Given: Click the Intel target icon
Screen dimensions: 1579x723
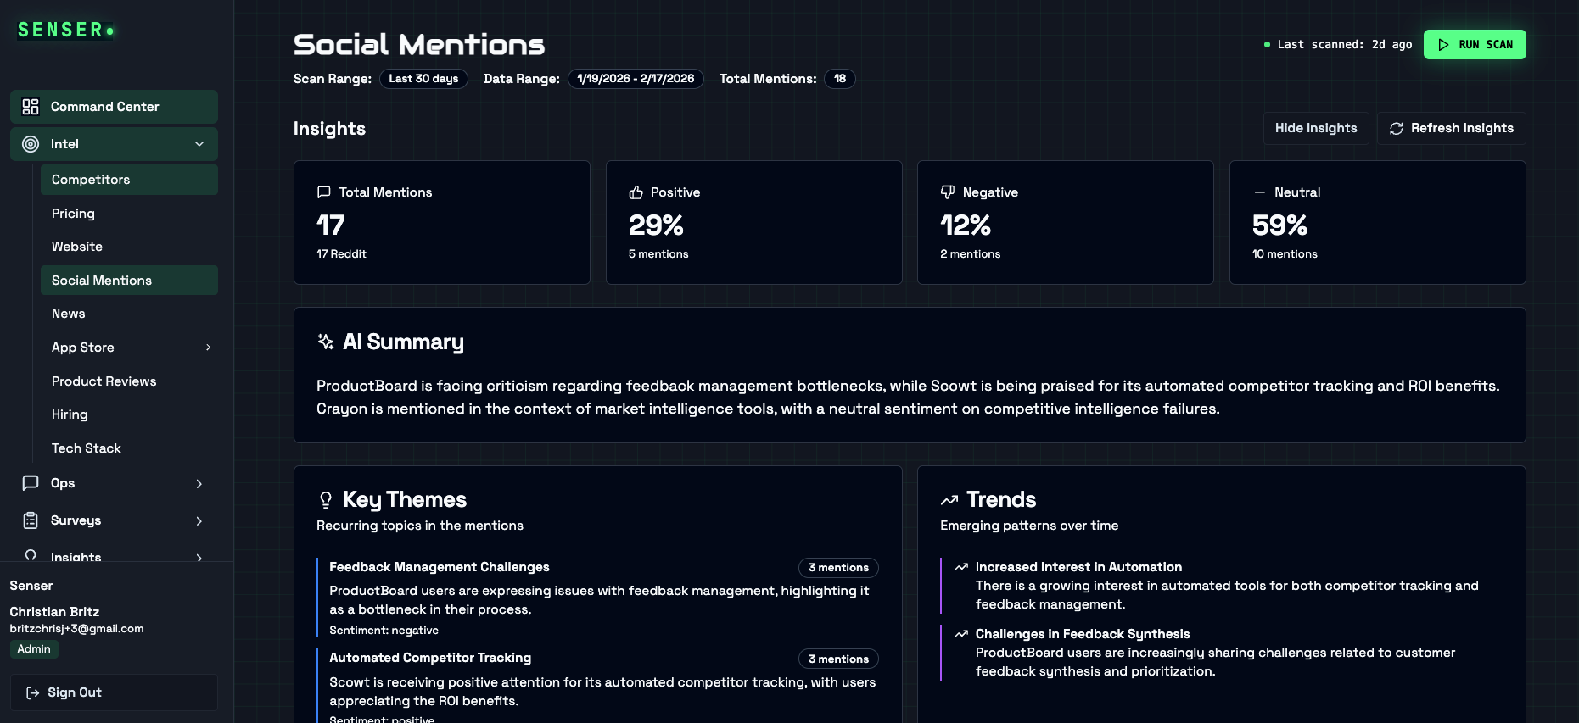Looking at the screenshot, I should point(31,144).
